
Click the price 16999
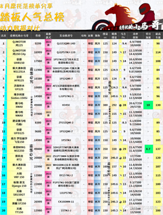38,52
